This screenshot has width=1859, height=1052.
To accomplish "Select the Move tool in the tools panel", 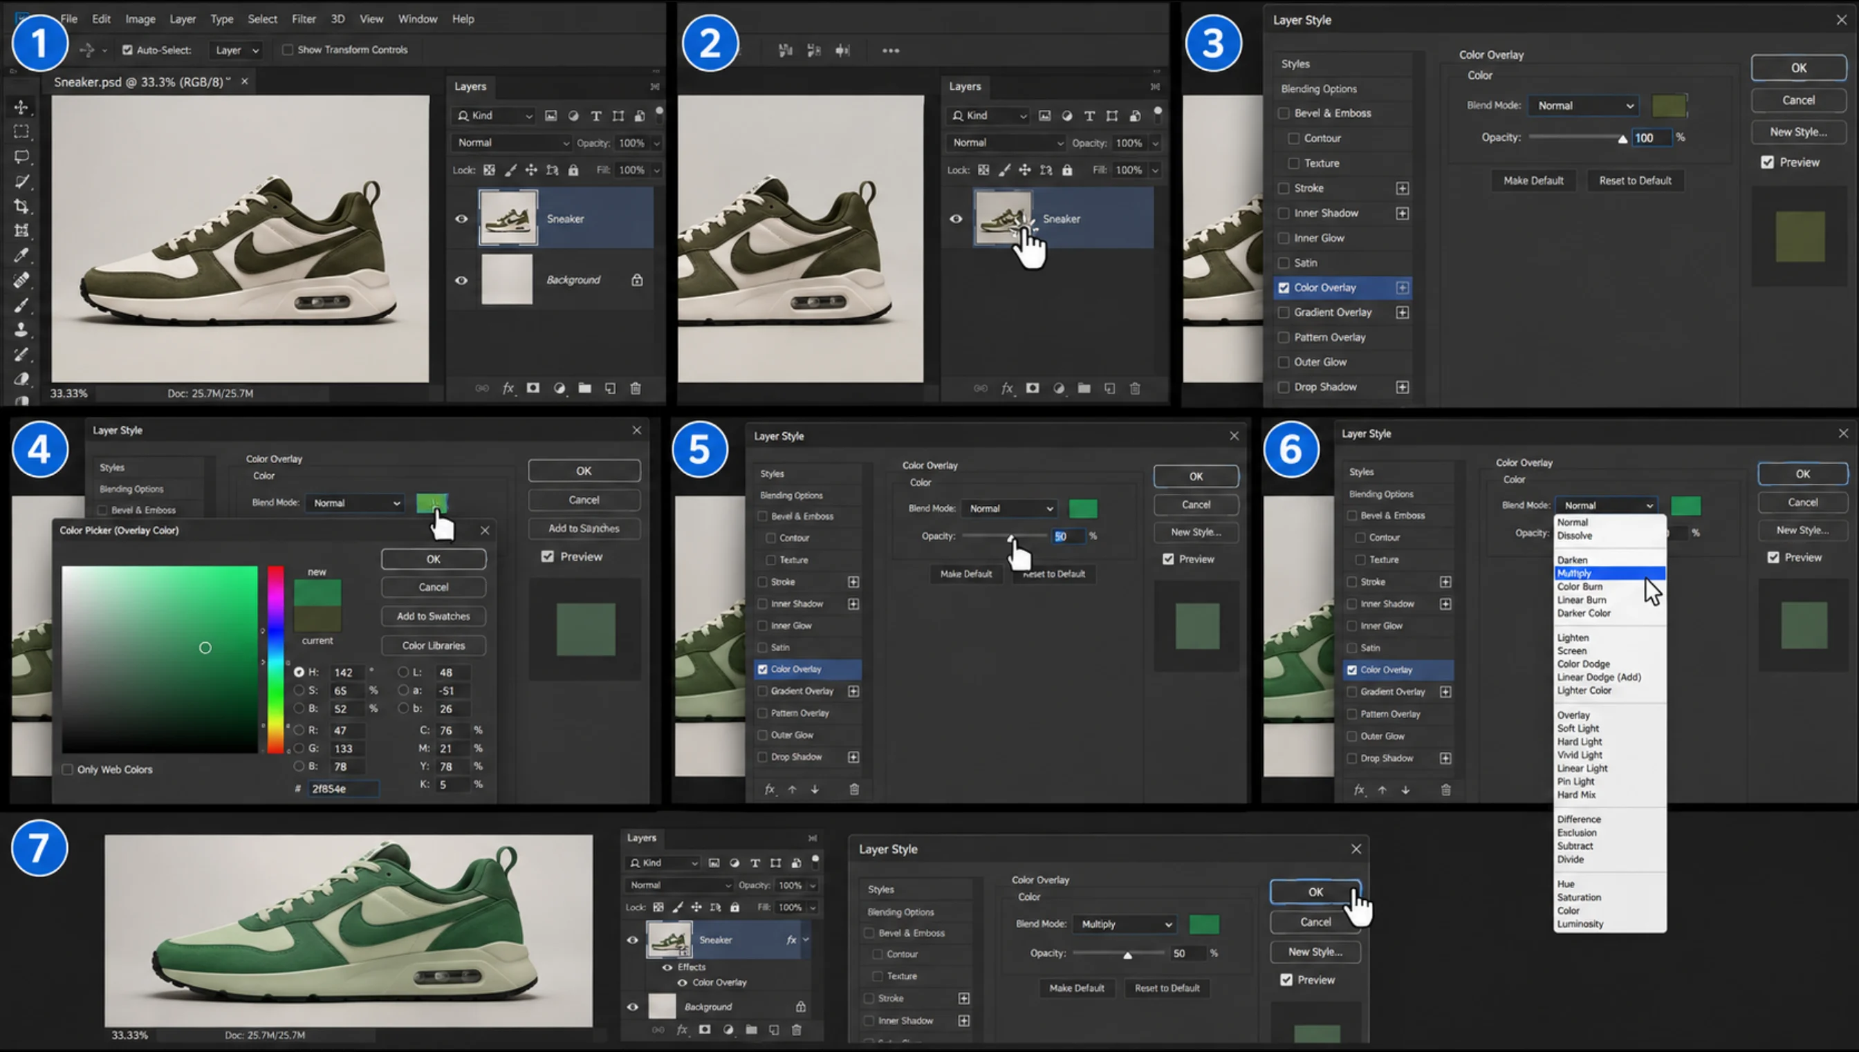I will click(x=21, y=108).
